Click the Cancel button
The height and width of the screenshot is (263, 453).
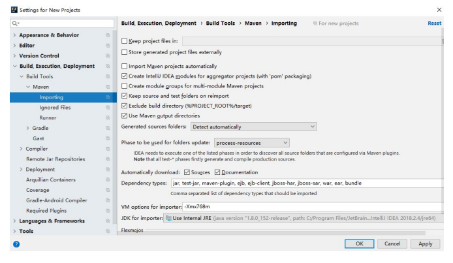pos(392,243)
